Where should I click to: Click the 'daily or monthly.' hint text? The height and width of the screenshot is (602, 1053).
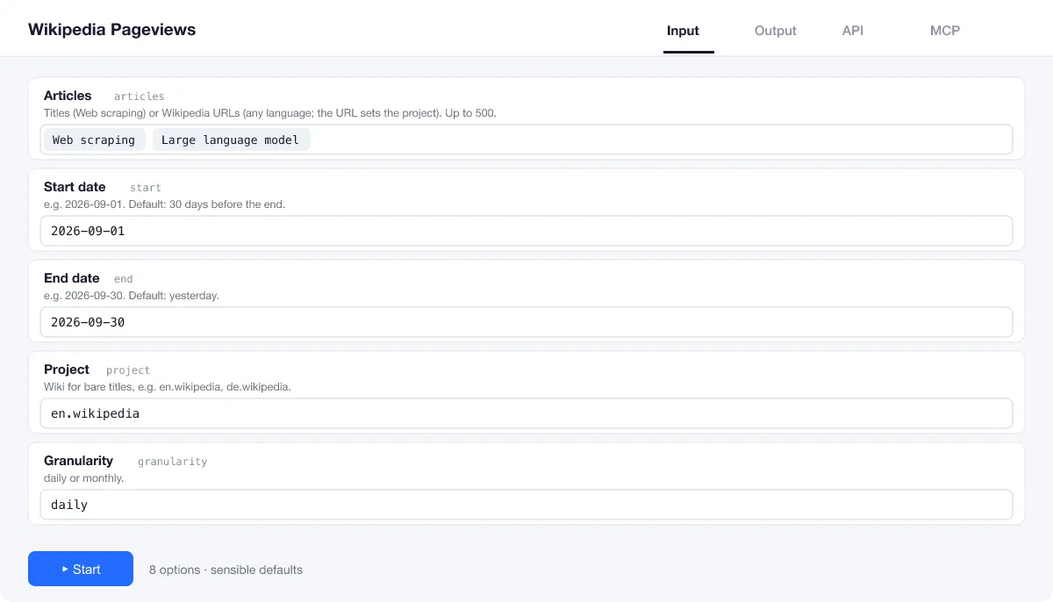(84, 478)
